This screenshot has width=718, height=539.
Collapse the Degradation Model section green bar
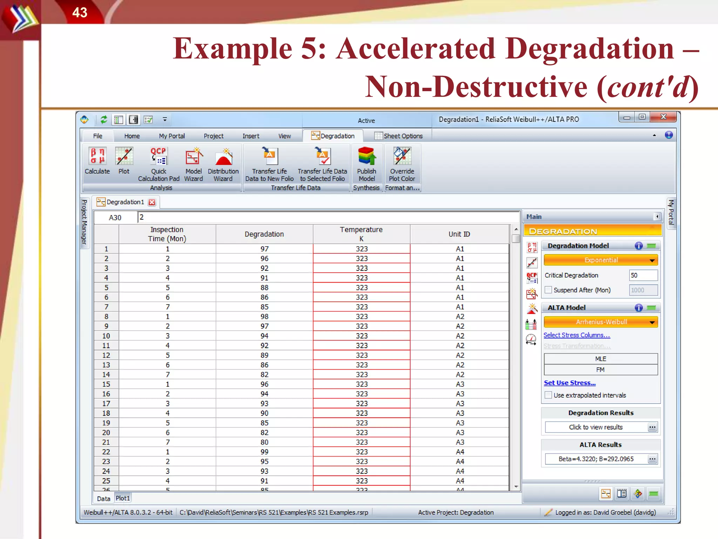coord(651,246)
